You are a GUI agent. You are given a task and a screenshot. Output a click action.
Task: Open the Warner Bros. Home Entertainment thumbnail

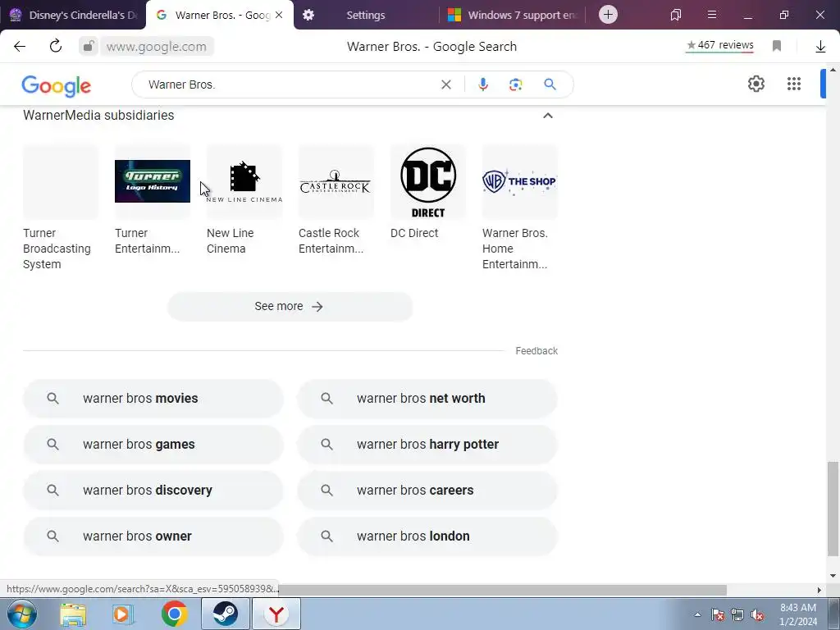[519, 181]
